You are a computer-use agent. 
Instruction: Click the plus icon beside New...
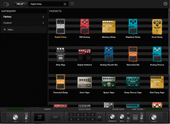[5, 29]
